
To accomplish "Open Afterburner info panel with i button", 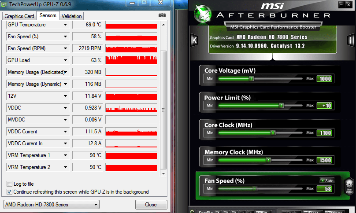I will point(351,40).
